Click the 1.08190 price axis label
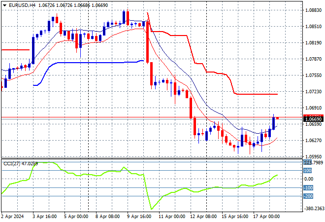Screen dimensions: 325x222 click(x=313, y=43)
